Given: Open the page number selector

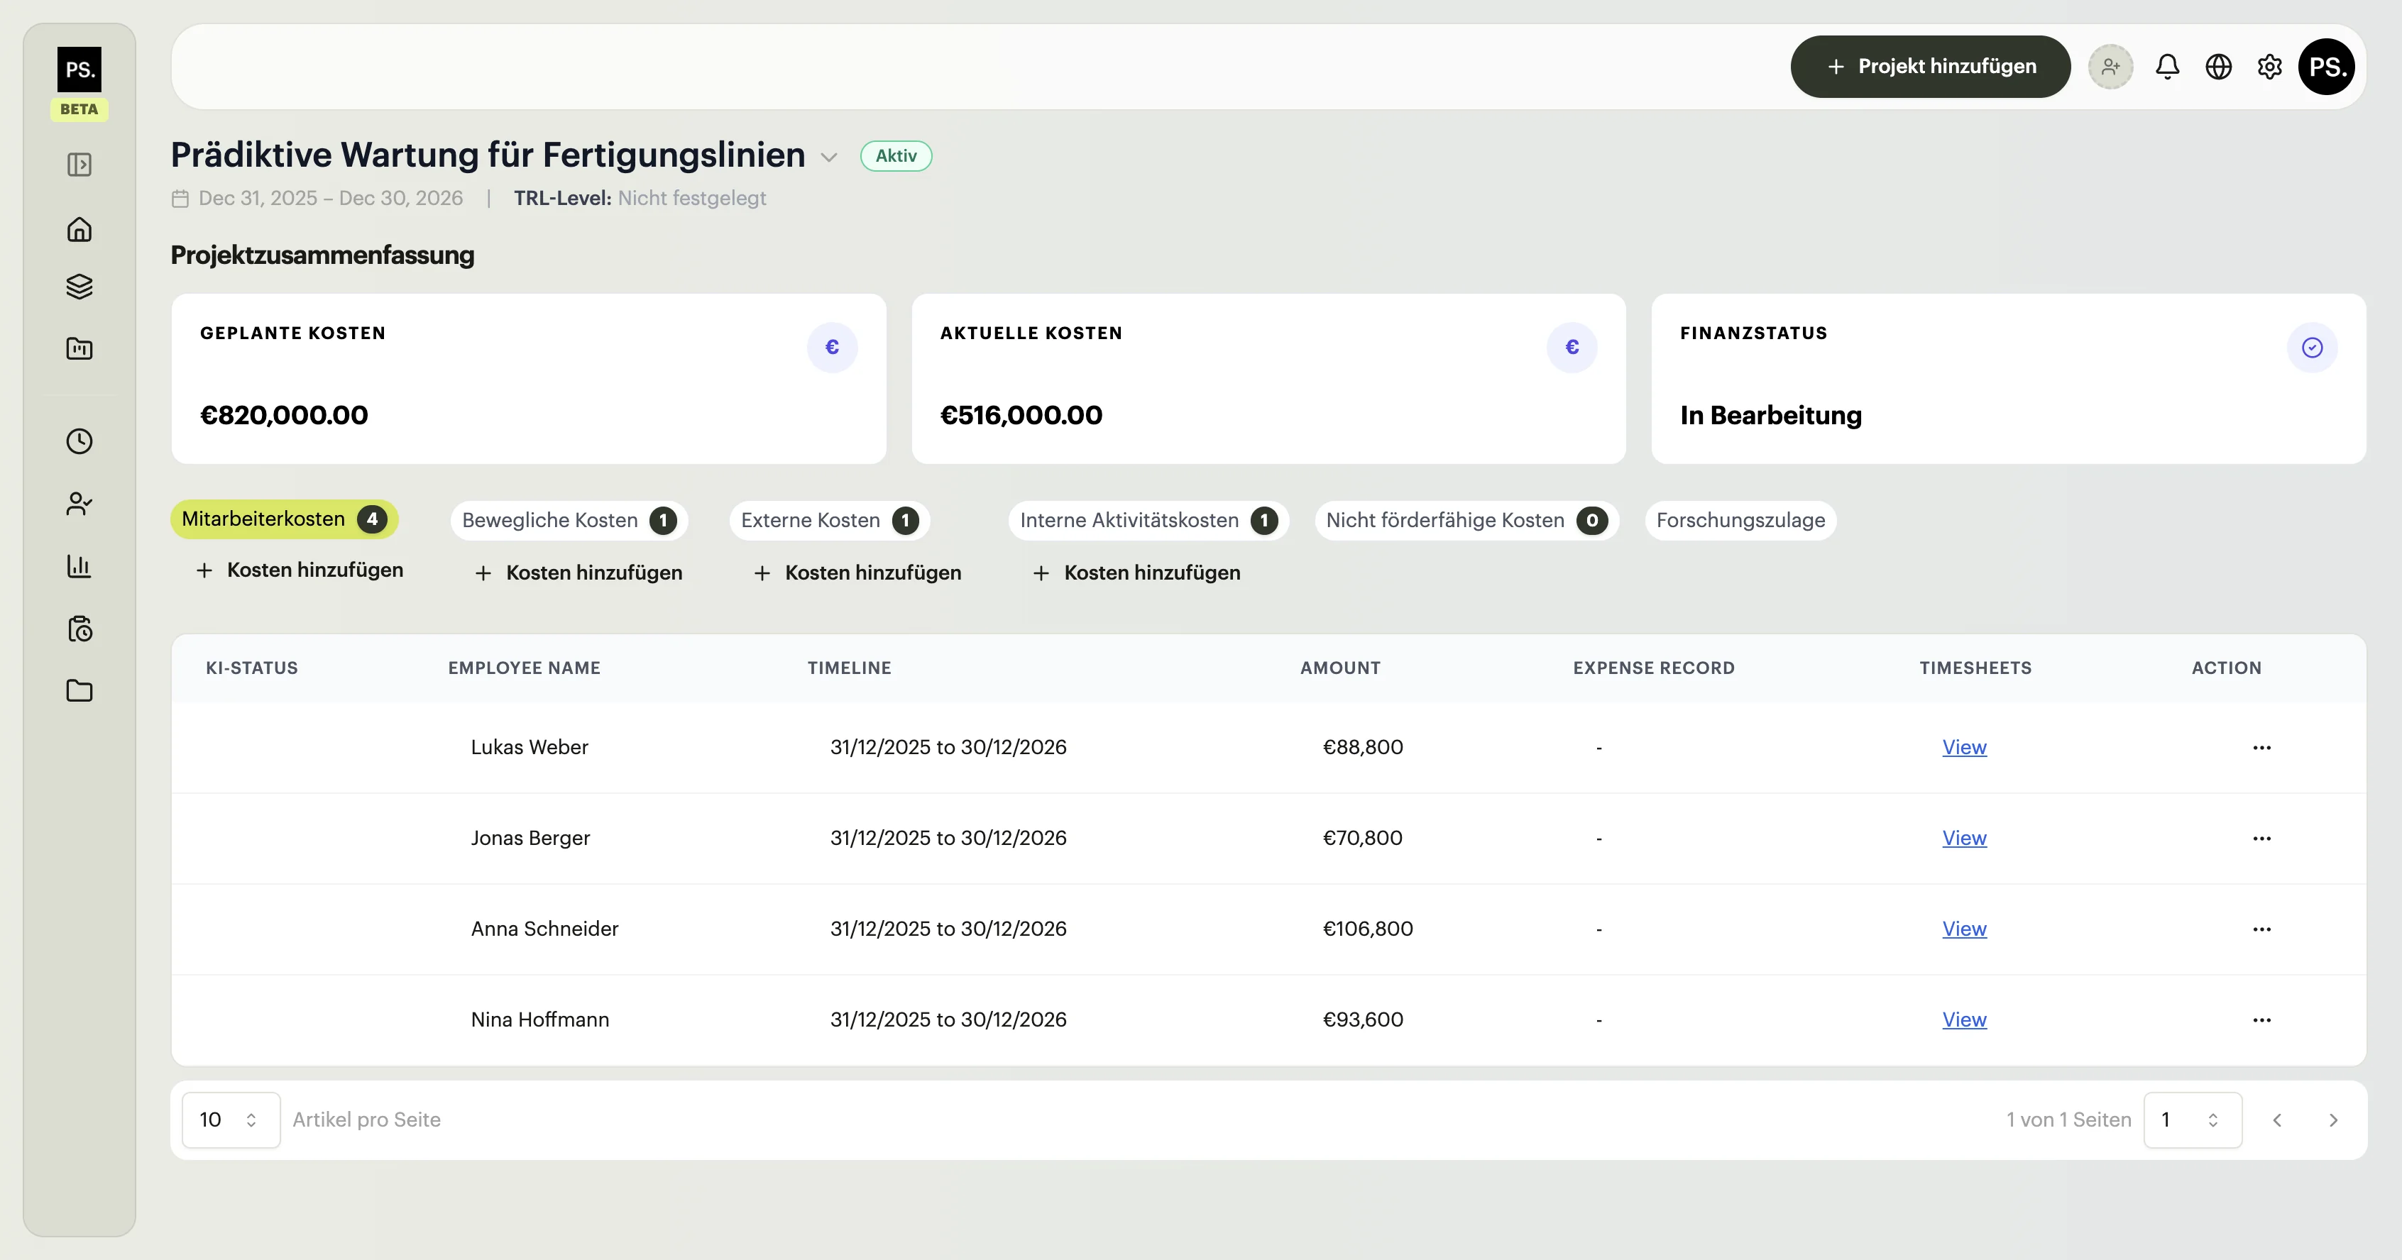Looking at the screenshot, I should [2192, 1120].
